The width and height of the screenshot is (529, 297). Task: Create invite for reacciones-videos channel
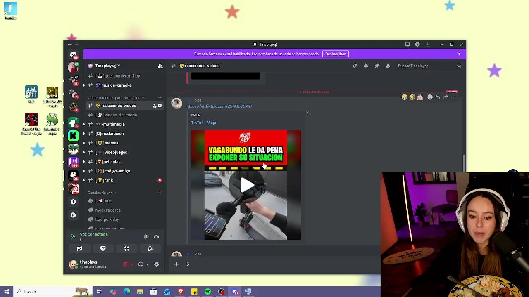(x=154, y=106)
